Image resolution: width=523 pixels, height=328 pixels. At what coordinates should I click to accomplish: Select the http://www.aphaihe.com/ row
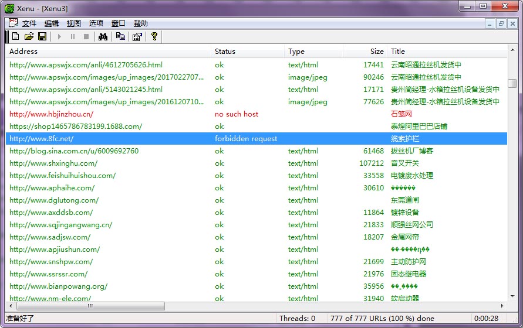point(257,188)
